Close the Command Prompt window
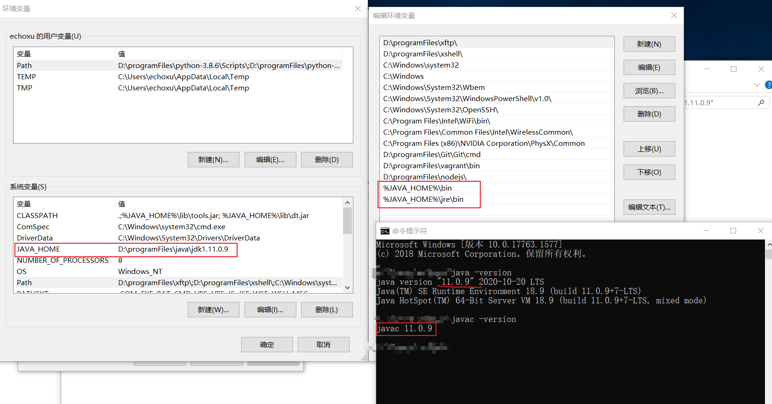Image resolution: width=772 pixels, height=404 pixels. coord(760,231)
